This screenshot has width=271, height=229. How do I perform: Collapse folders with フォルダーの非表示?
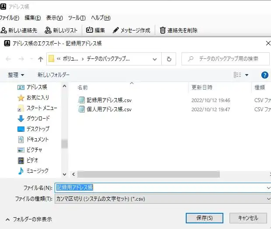click(29, 219)
